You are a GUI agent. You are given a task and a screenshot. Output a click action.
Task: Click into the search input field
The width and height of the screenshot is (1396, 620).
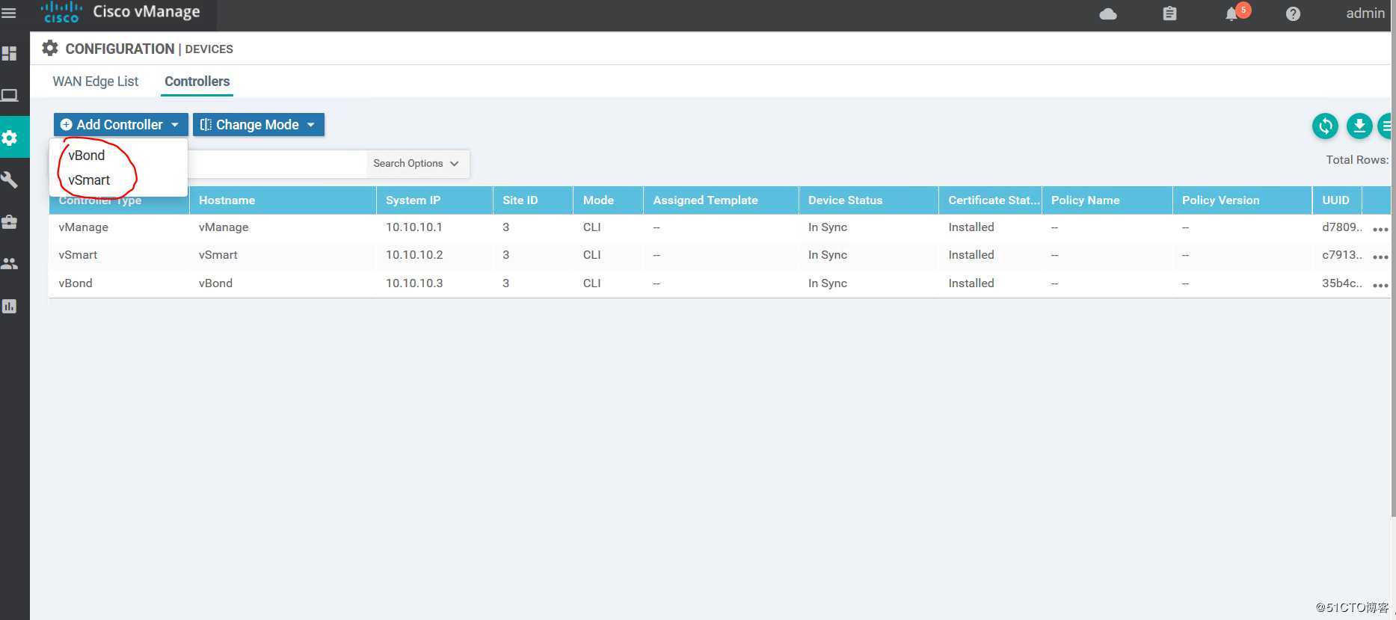(x=277, y=164)
